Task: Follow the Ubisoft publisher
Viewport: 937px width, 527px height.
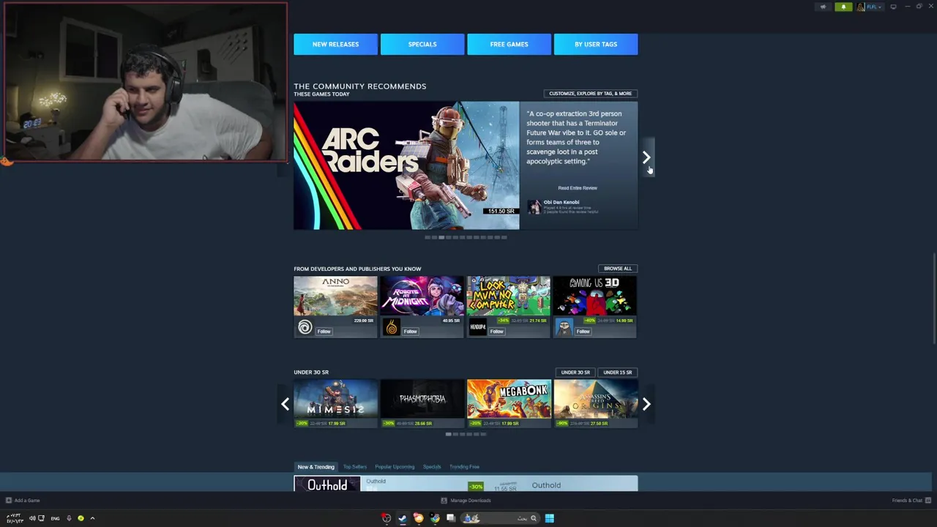Action: (324, 332)
